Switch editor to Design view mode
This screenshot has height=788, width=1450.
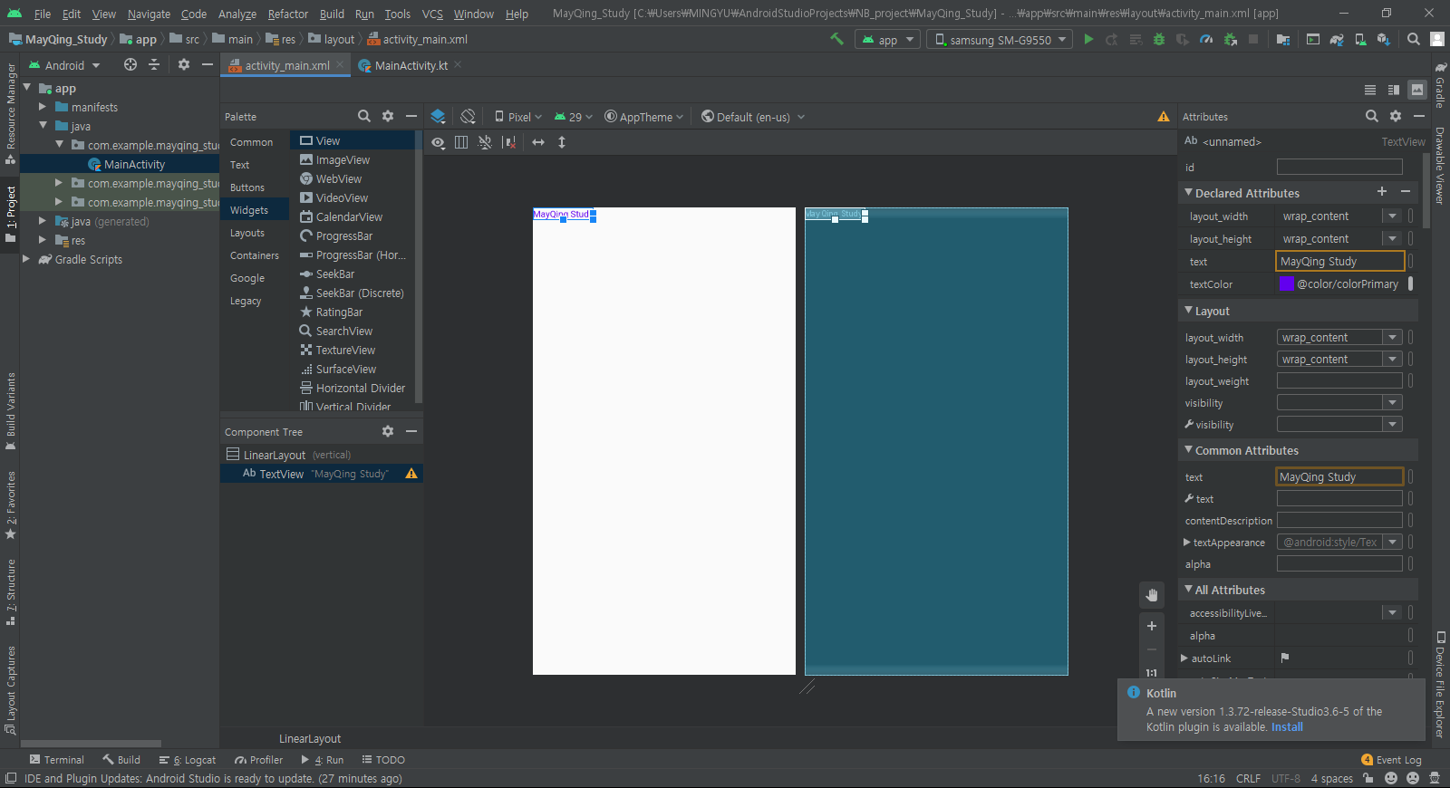point(1417,90)
